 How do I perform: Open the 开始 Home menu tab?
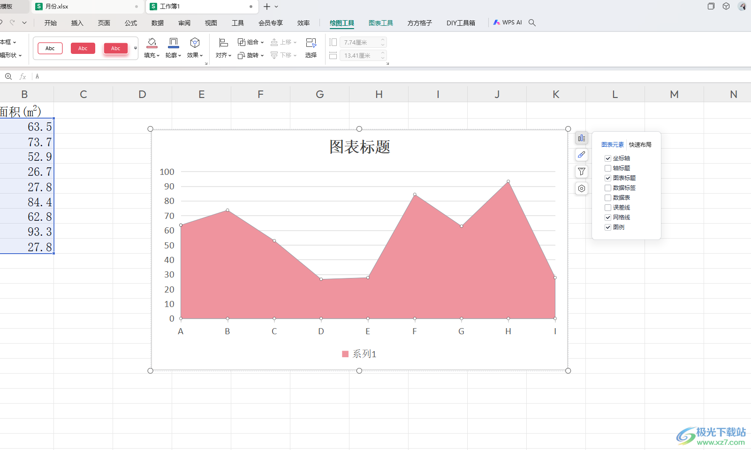coord(51,23)
